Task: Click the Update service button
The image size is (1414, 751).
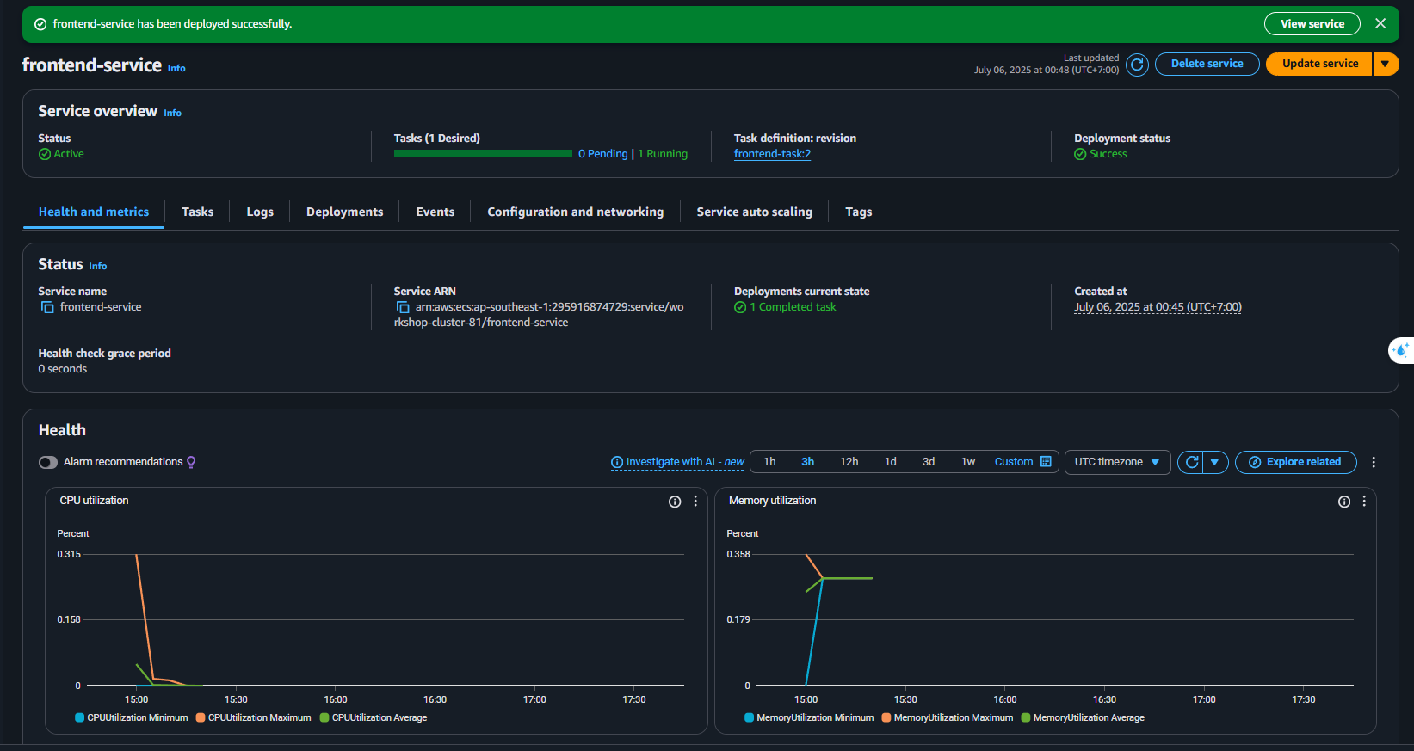Action: coord(1319,64)
